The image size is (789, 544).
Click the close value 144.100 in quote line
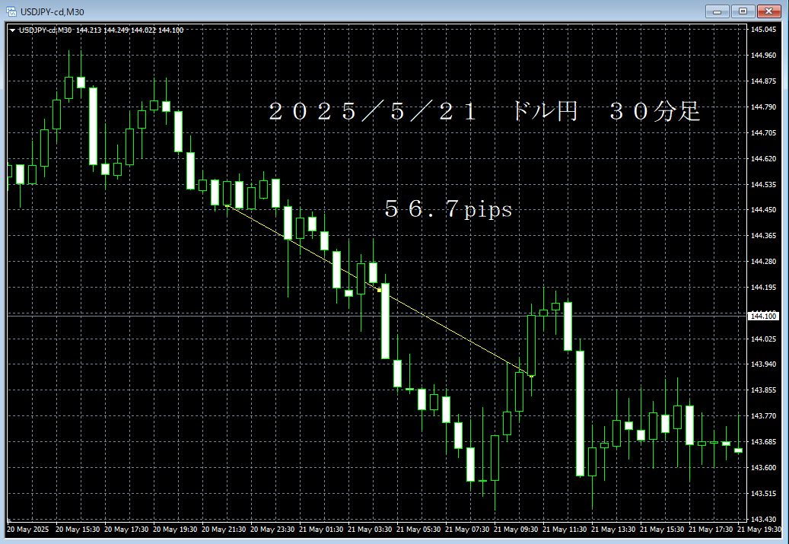click(171, 30)
